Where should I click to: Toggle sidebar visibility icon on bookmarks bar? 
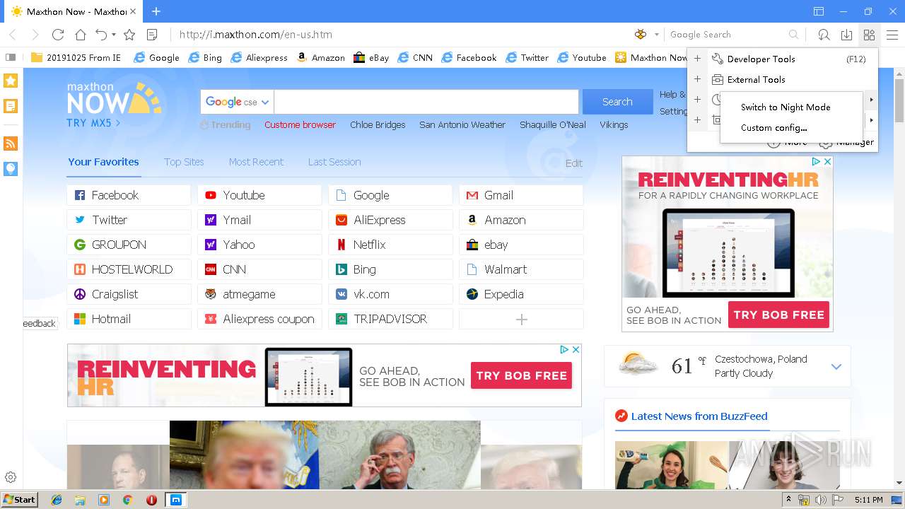[11, 57]
